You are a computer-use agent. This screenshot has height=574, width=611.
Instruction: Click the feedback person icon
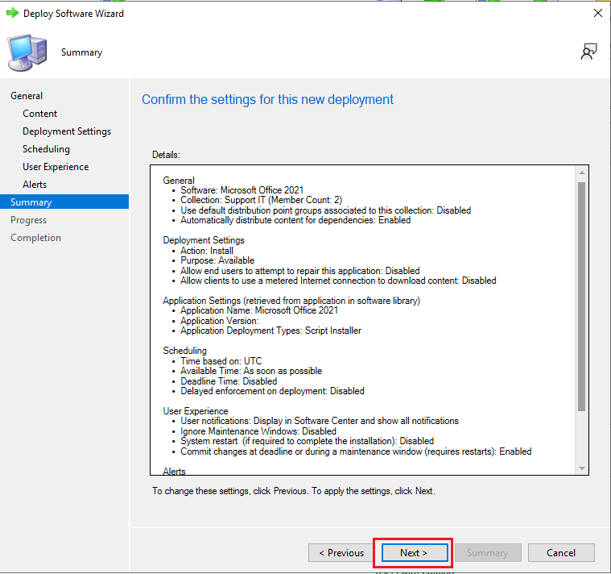pyautogui.click(x=588, y=52)
